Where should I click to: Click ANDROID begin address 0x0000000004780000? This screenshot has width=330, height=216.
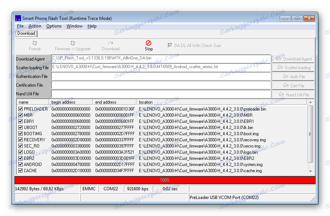[x=71, y=165]
